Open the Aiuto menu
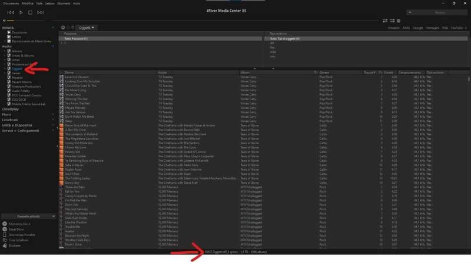Viewport: 471px width, 262px height. [77, 4]
